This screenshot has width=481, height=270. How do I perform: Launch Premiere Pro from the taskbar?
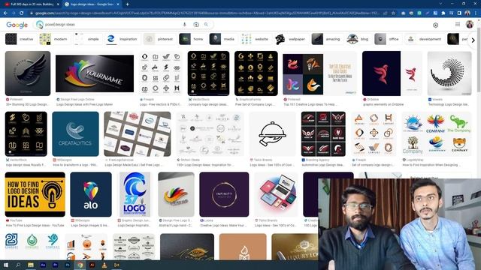click(55, 265)
